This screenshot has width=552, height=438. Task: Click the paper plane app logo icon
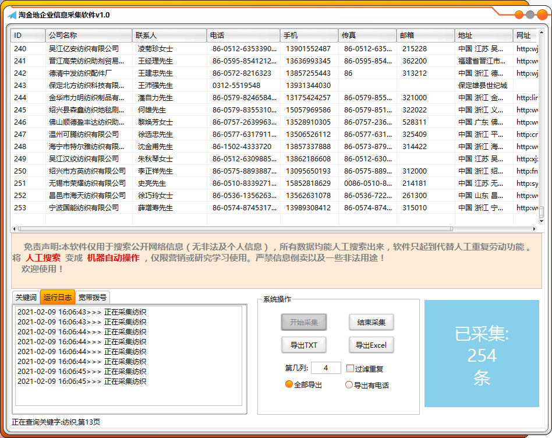pyautogui.click(x=12, y=15)
